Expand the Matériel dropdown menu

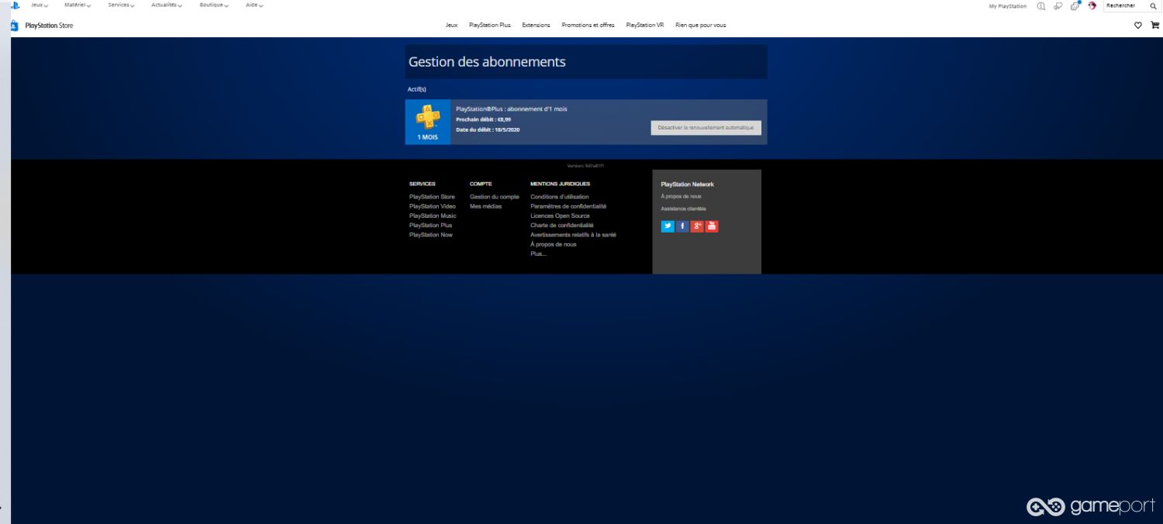click(x=78, y=5)
